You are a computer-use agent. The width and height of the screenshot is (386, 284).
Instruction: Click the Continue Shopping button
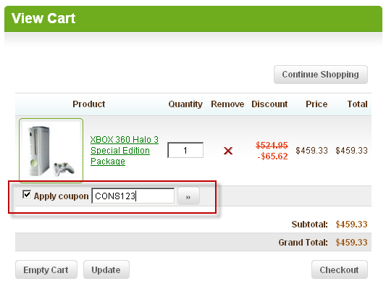click(x=321, y=75)
